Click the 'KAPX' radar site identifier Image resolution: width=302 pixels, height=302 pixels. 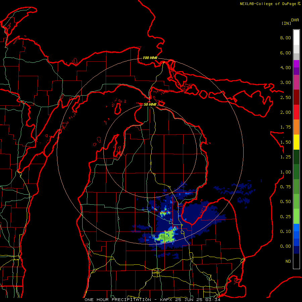coord(166,300)
